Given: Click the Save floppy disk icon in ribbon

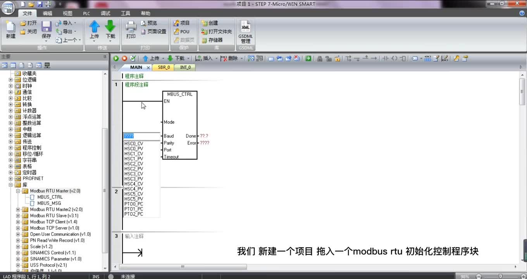Looking at the screenshot, I should click(46, 26).
